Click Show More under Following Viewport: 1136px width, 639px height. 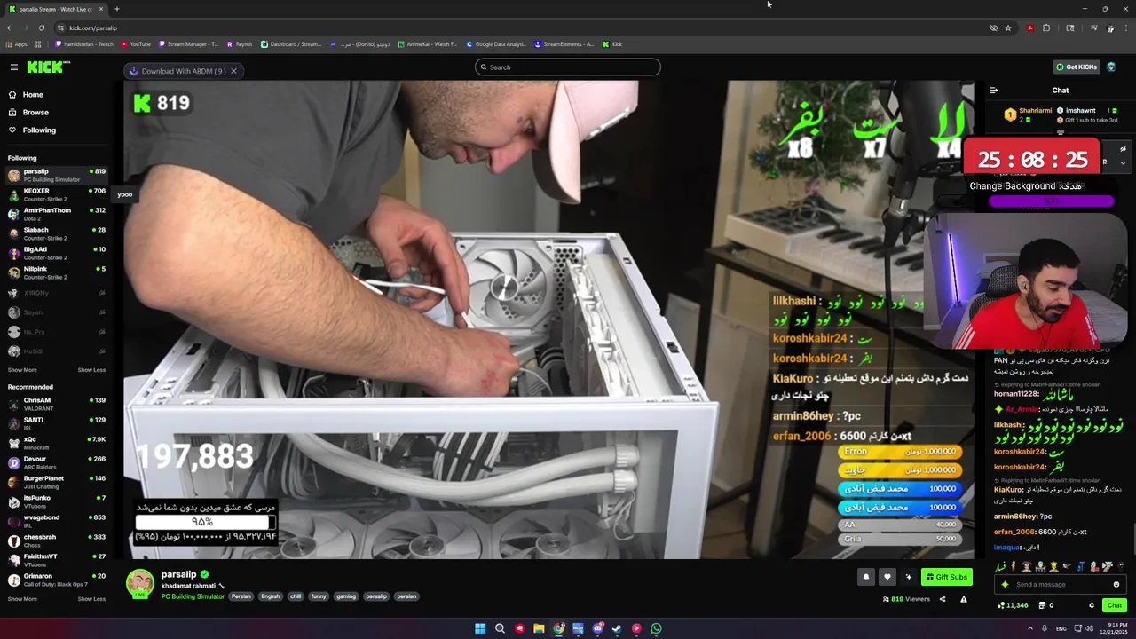[22, 370]
